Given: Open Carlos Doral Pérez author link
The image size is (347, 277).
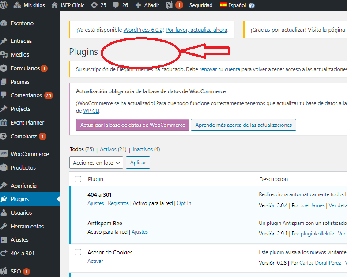Looking at the screenshot, I should tap(320, 262).
